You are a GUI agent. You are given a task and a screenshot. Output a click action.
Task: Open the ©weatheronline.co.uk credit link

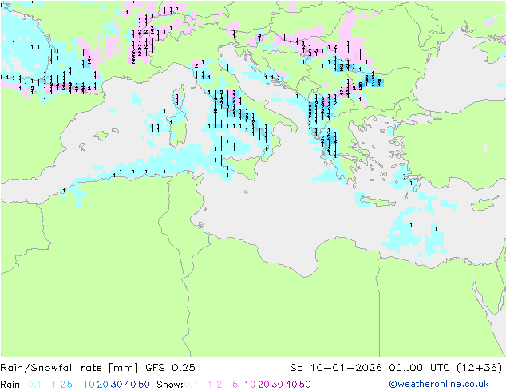coord(439,384)
